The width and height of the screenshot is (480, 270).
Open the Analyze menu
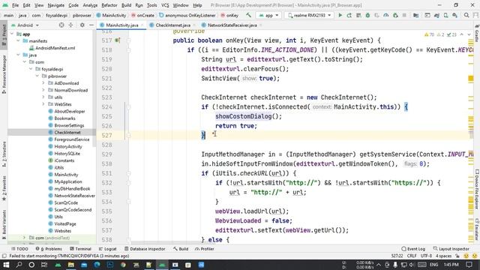90,5
